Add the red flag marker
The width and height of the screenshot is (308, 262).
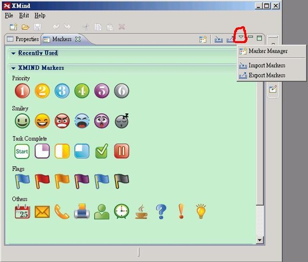tap(42, 181)
